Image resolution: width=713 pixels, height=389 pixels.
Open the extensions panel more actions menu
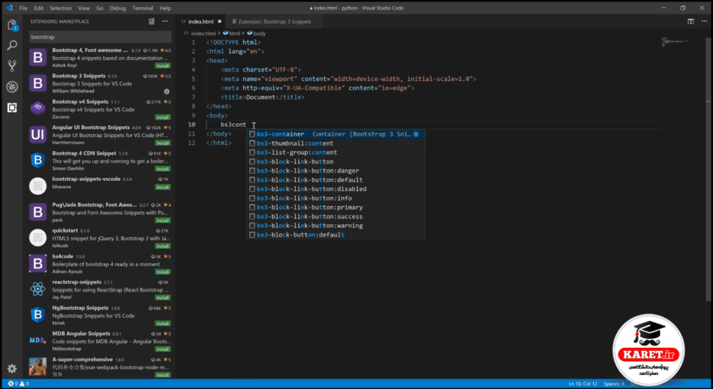[x=165, y=22]
